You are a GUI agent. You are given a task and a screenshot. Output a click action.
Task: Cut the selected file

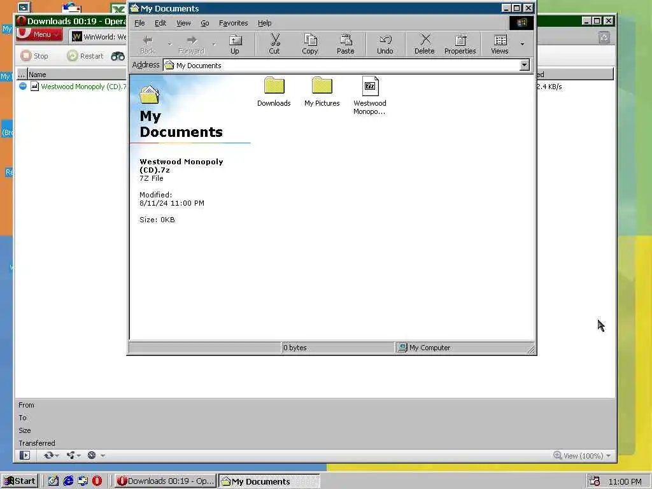point(274,45)
